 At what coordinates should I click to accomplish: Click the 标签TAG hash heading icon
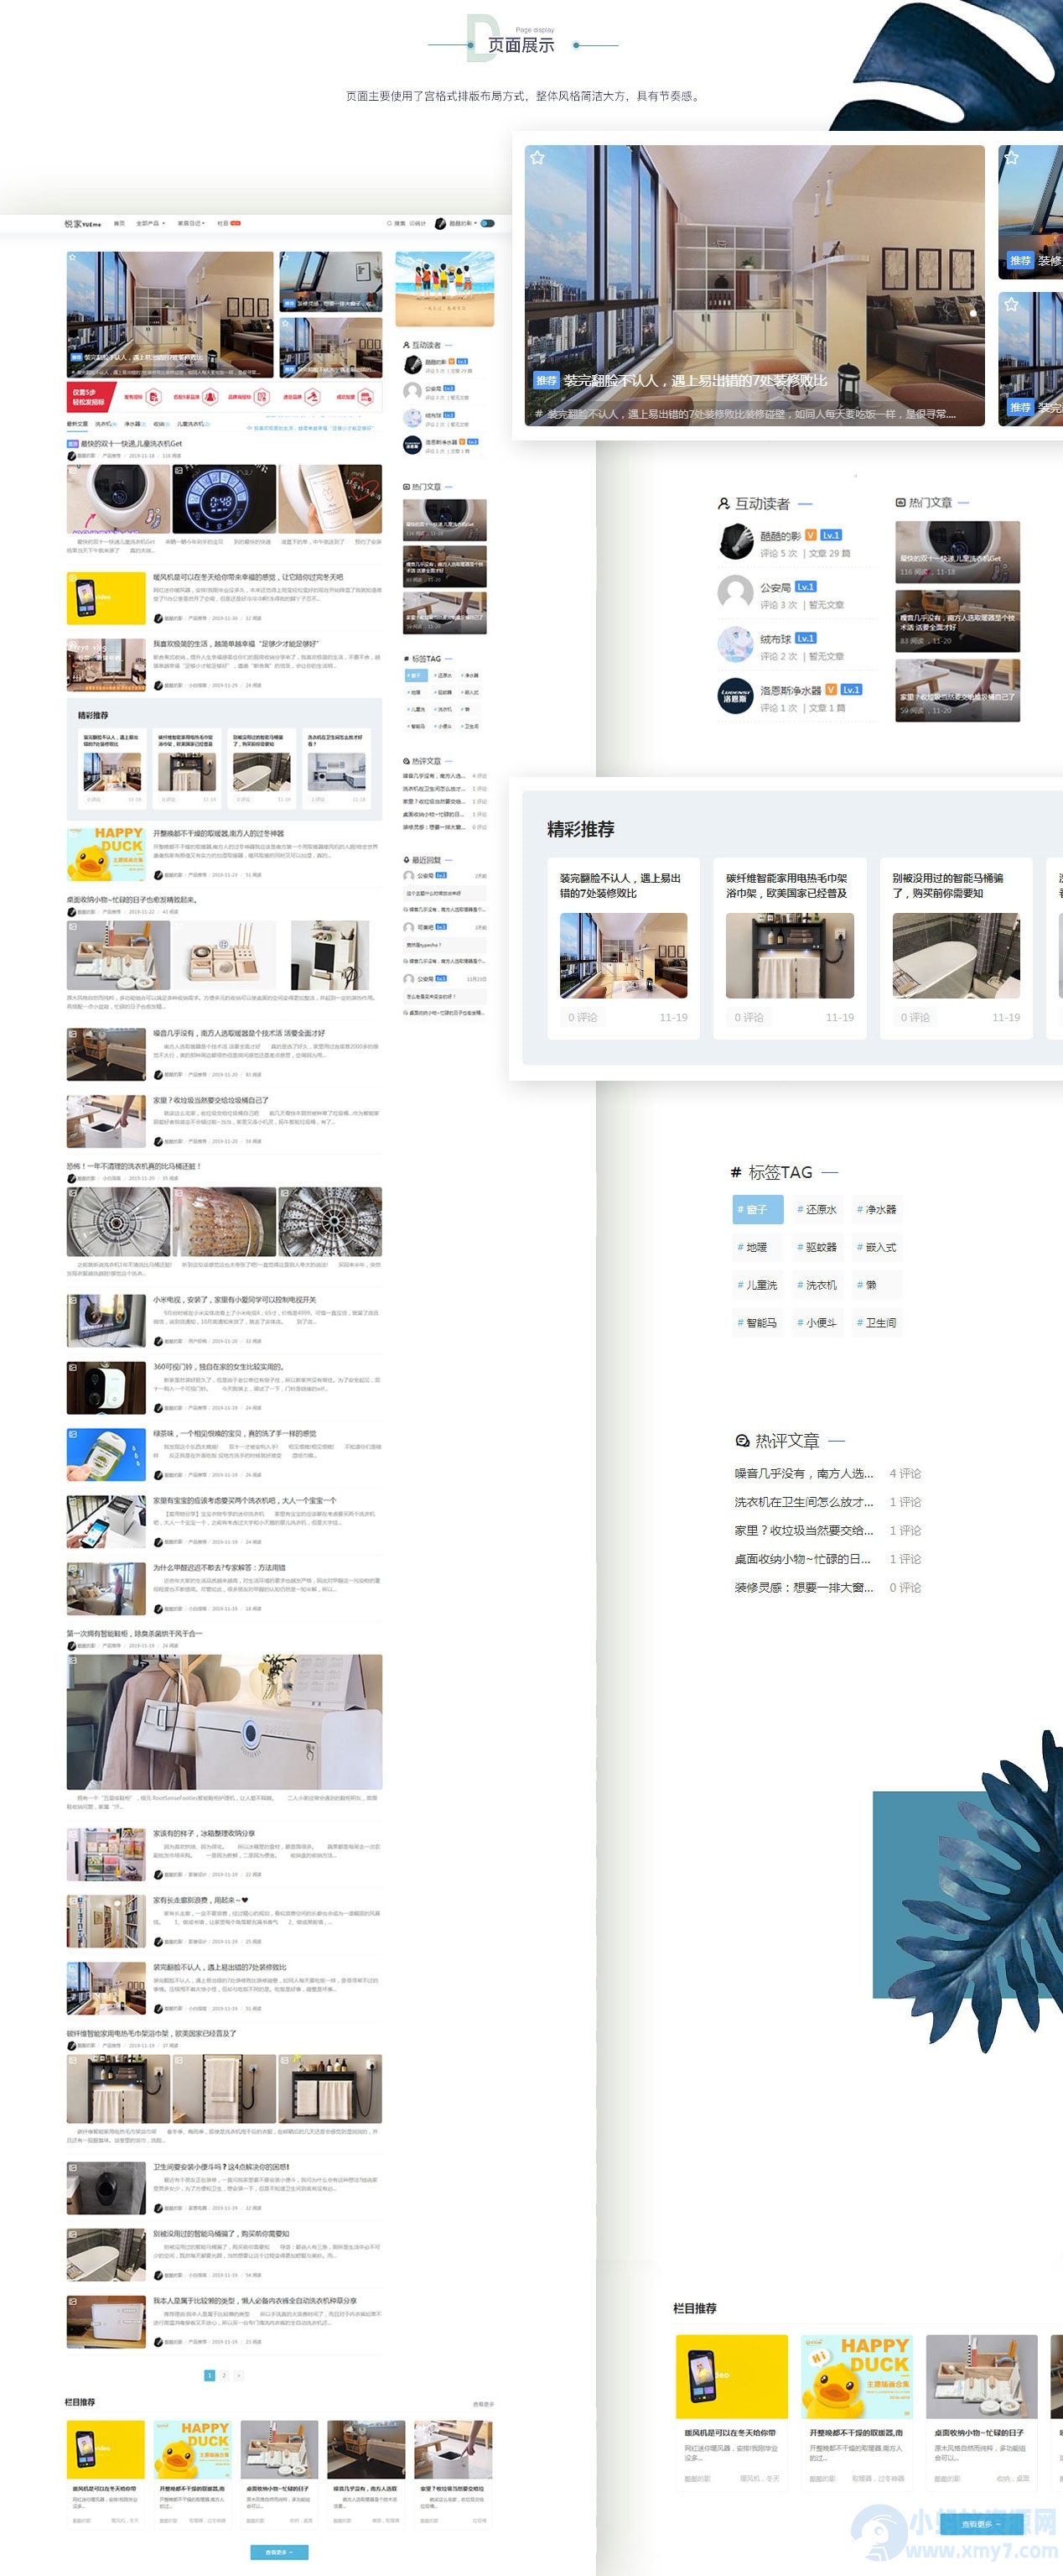(736, 1172)
